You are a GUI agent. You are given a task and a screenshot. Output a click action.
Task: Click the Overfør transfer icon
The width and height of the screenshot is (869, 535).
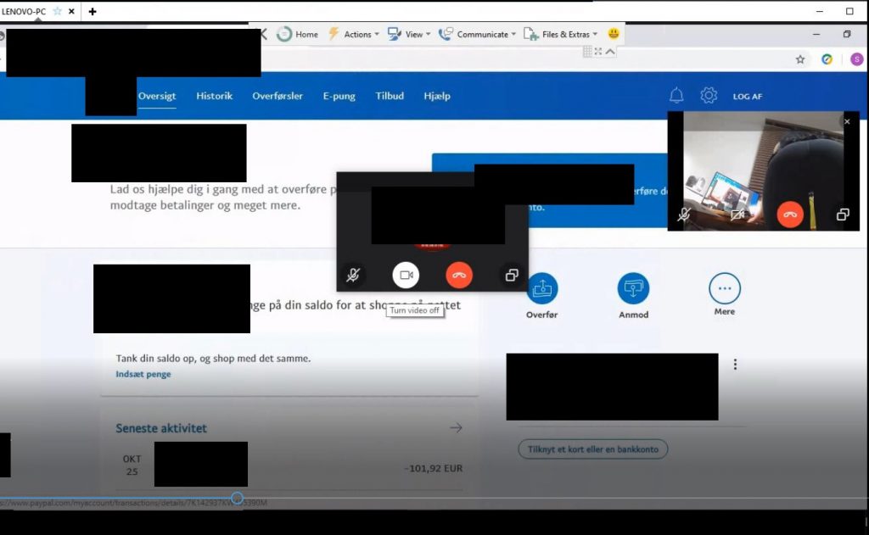(x=542, y=288)
